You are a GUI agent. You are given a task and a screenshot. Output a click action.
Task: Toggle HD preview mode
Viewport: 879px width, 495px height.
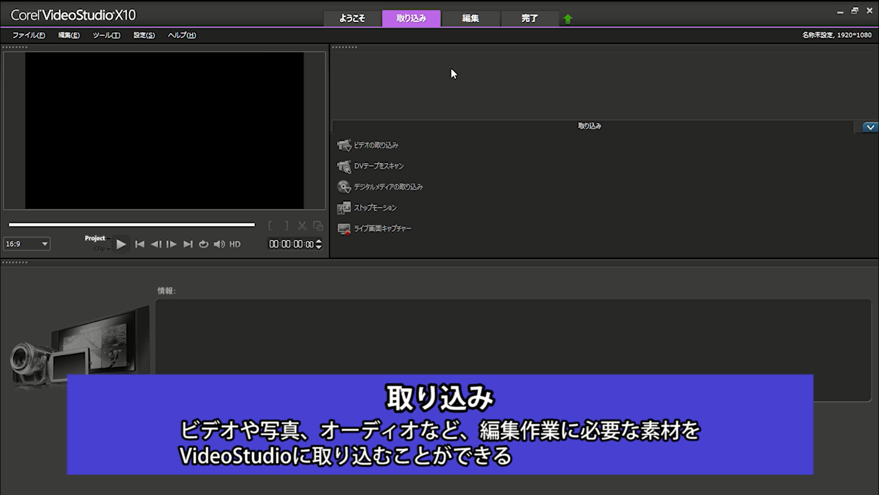click(x=234, y=244)
